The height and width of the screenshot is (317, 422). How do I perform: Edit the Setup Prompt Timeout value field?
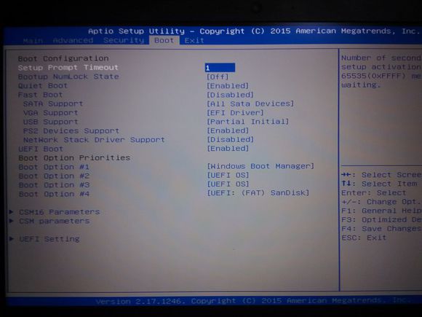[220, 67]
